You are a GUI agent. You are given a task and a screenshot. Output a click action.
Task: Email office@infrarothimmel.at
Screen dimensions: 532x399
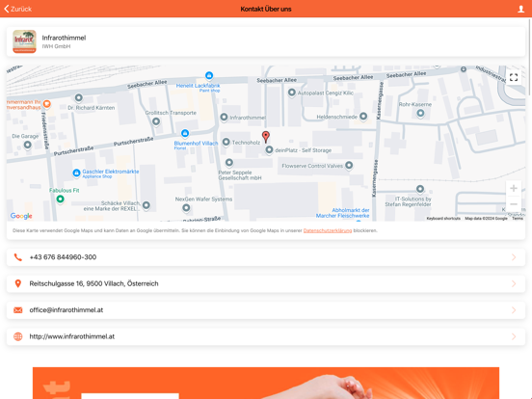266,310
